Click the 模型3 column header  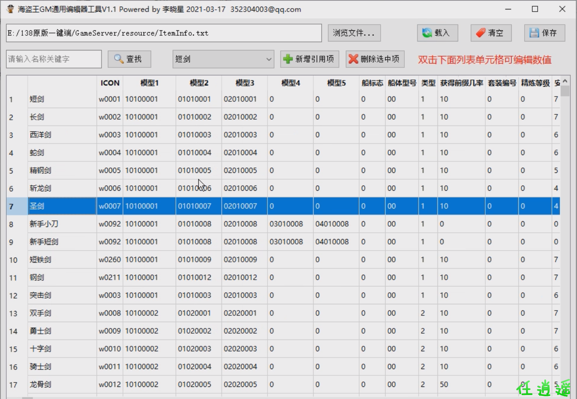point(245,83)
